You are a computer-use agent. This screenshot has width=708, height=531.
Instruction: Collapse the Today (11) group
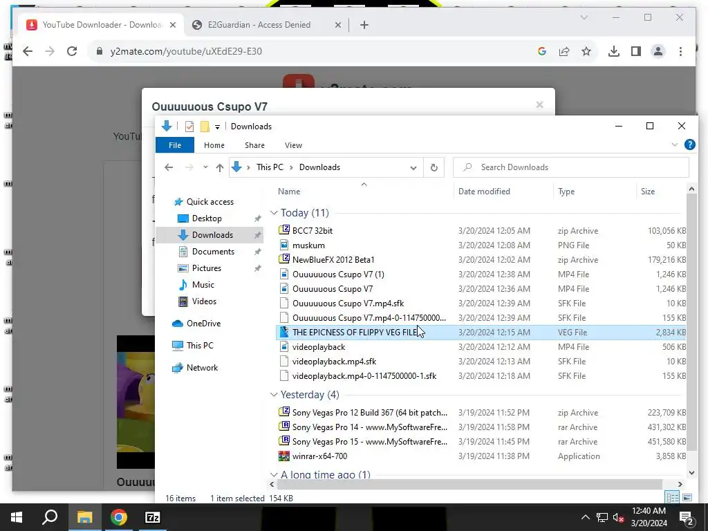(274, 213)
